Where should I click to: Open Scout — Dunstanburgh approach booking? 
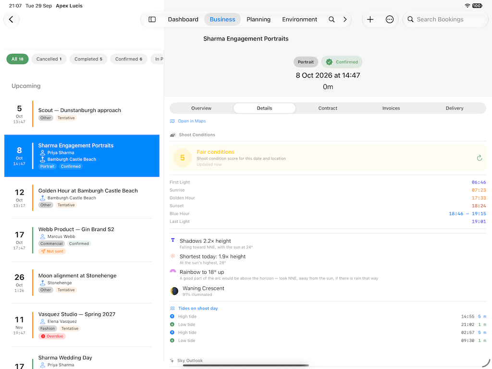(x=82, y=114)
